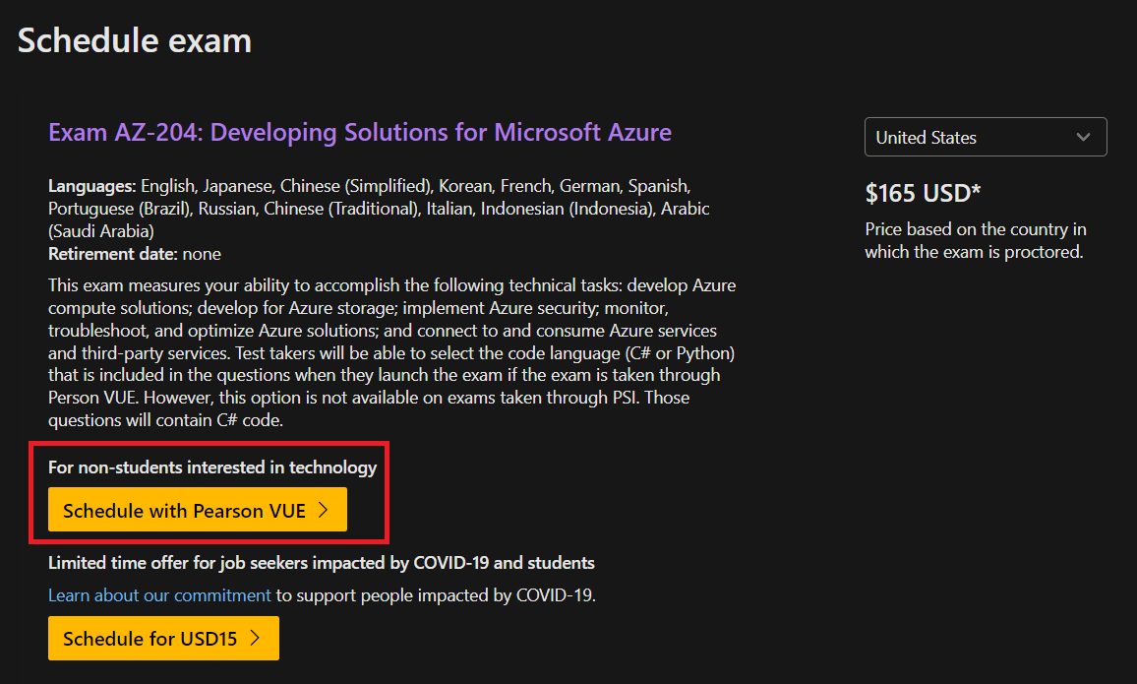Viewport: 1137px width, 684px height.
Task: Open the Learn about our commitment link
Action: click(159, 595)
